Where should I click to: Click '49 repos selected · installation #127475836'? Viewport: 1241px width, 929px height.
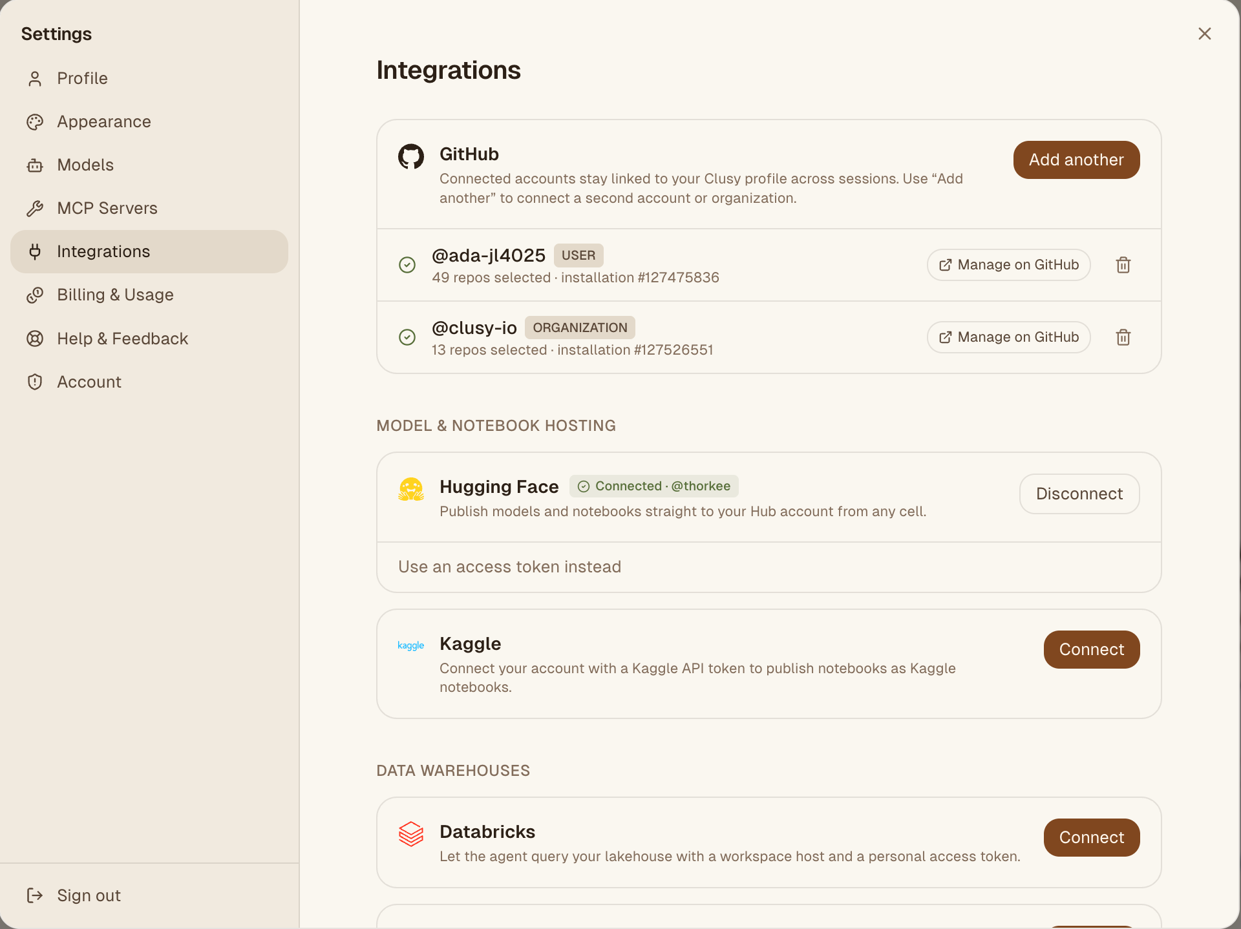(x=575, y=278)
